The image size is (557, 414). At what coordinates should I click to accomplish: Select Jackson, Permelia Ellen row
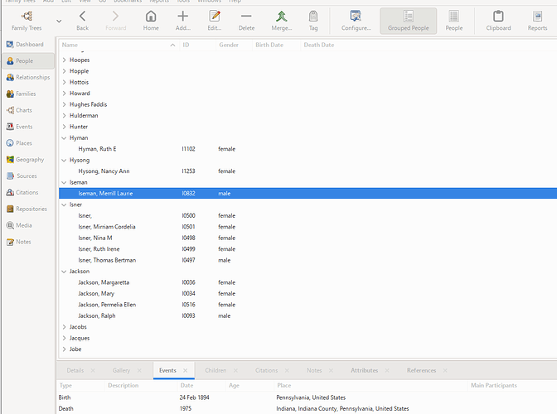308,305
